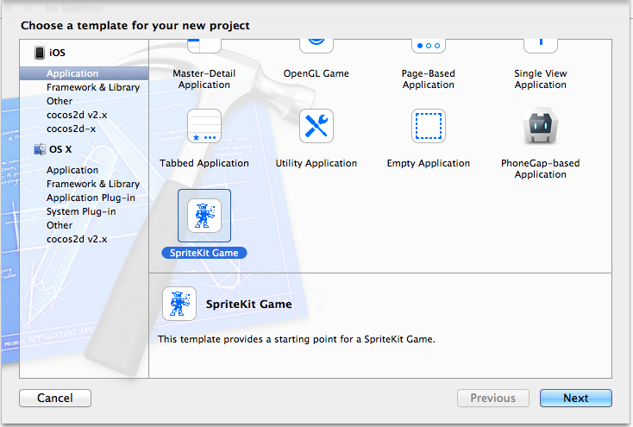Click the iOS device icon in the sidebar

click(x=40, y=53)
